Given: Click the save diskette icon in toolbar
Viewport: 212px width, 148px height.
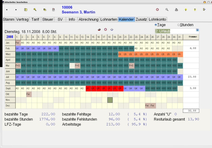Looking at the screenshot, I should coord(53,10).
